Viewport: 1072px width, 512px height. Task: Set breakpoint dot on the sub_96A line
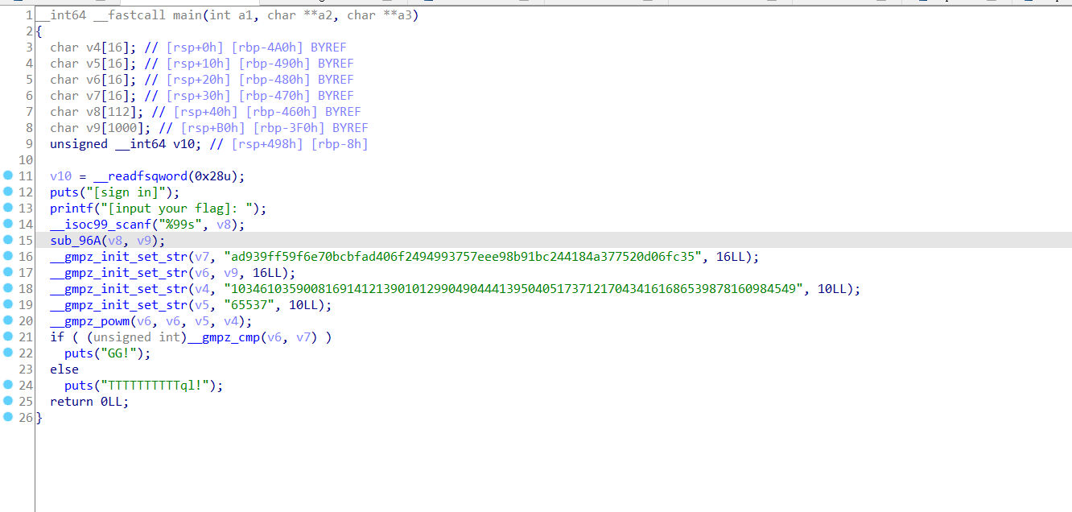[x=8, y=240]
